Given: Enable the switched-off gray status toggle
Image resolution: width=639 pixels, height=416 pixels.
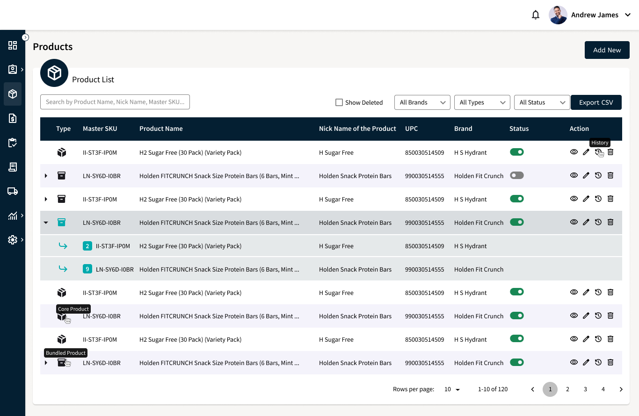Looking at the screenshot, I should coord(516,175).
